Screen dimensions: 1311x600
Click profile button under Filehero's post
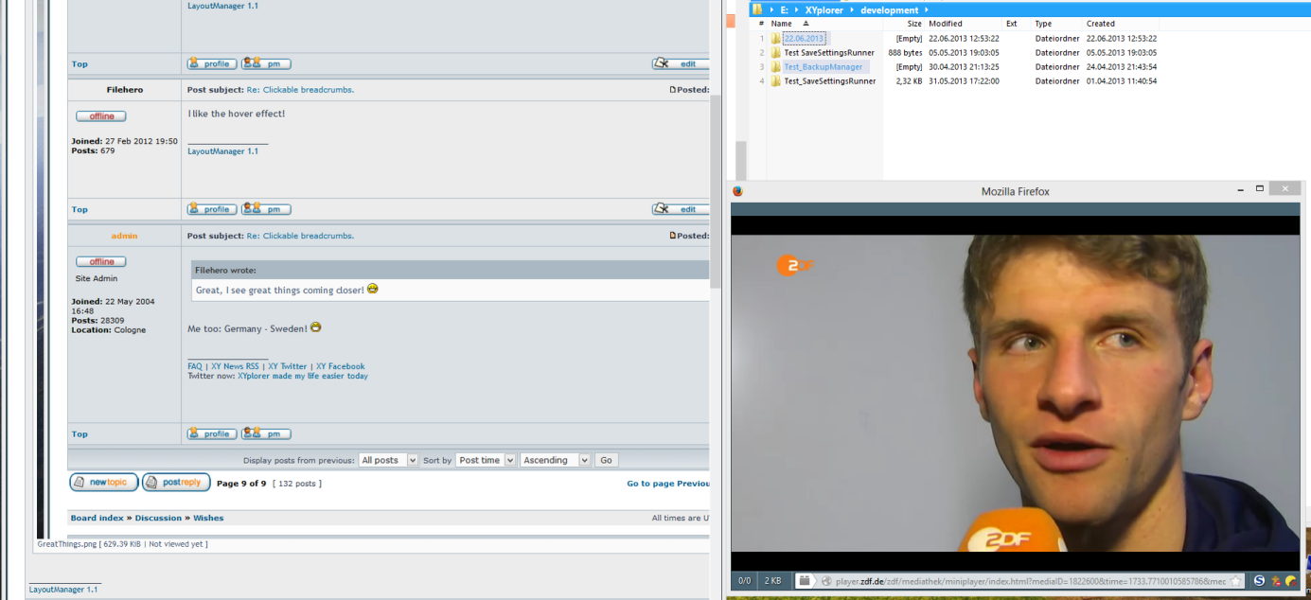[211, 209]
